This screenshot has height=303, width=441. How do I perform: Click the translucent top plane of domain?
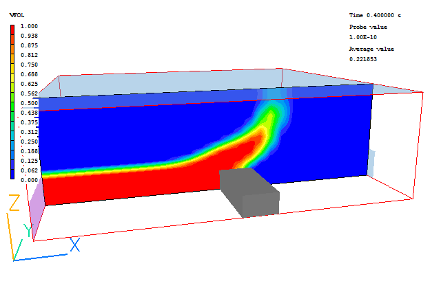point(207,80)
